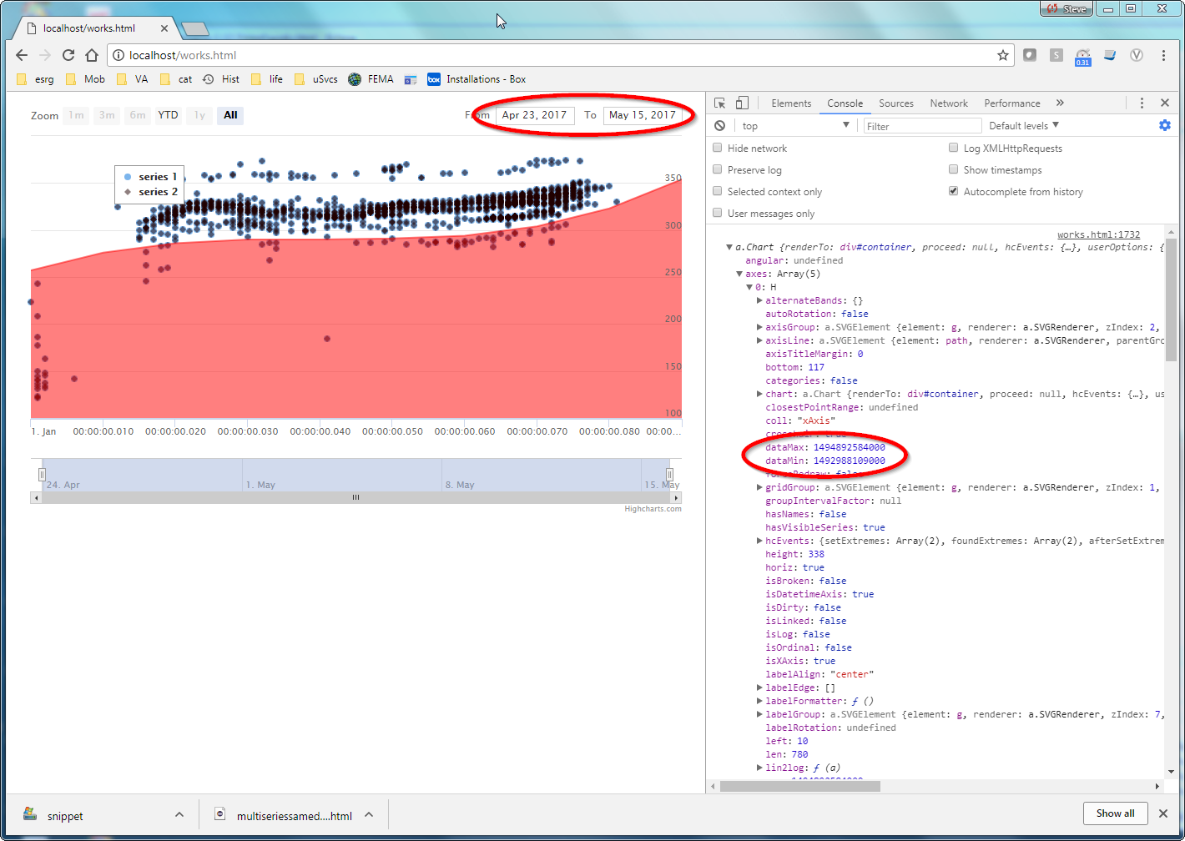Enable Show timestamps checkbox
This screenshot has width=1185, height=841.
click(953, 169)
